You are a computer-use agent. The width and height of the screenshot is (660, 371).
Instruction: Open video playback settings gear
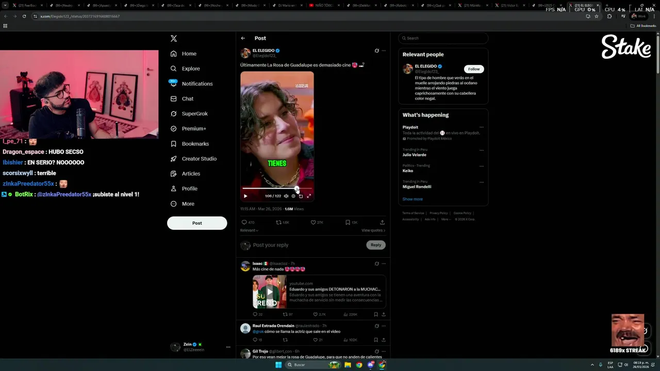(x=293, y=196)
